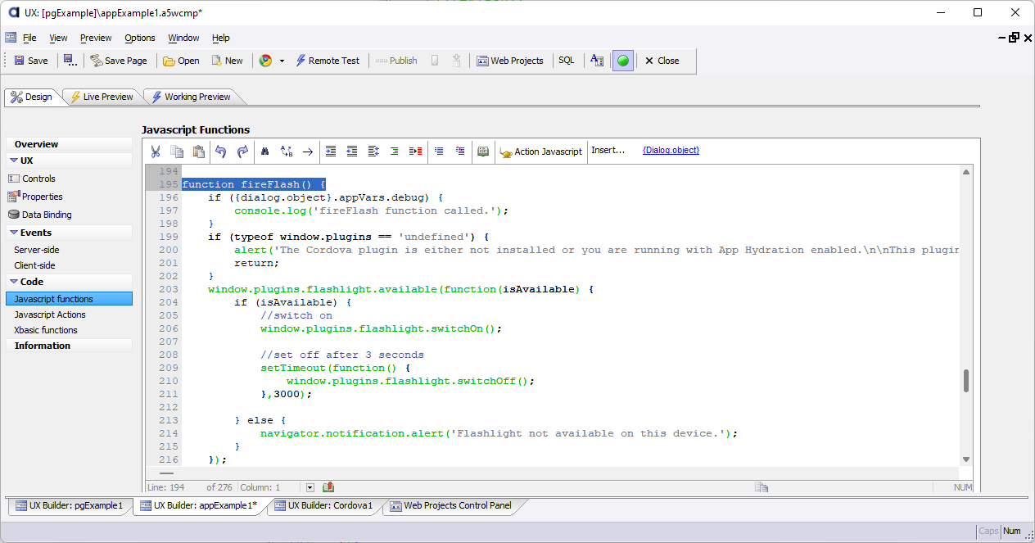Screen dimensions: 1035x543
Task: Click the Cut scissors icon
Action: click(x=155, y=152)
